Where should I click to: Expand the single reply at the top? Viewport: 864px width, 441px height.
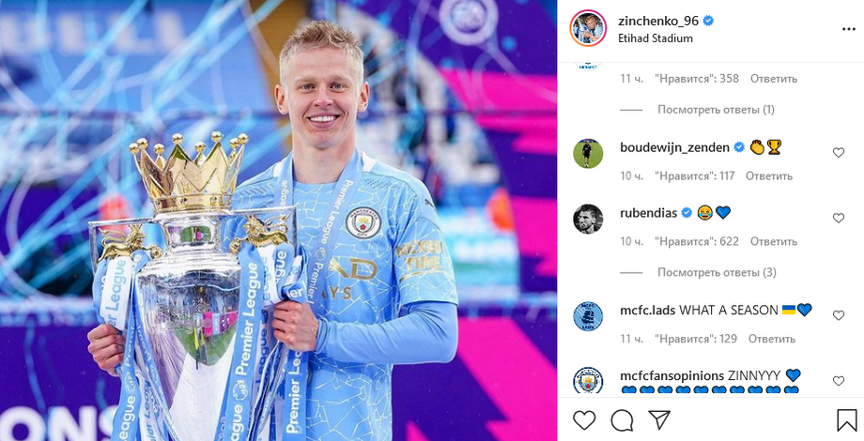[716, 110]
